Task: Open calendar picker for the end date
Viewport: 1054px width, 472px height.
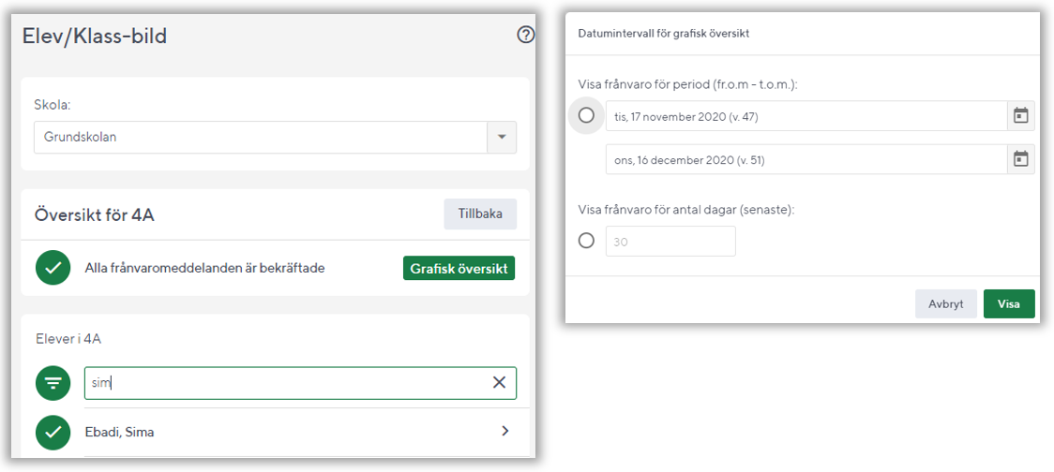Action: tap(1021, 159)
